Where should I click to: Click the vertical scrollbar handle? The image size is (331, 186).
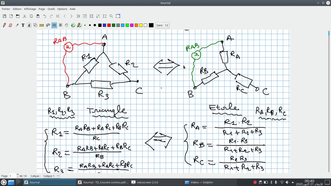pos(329,33)
